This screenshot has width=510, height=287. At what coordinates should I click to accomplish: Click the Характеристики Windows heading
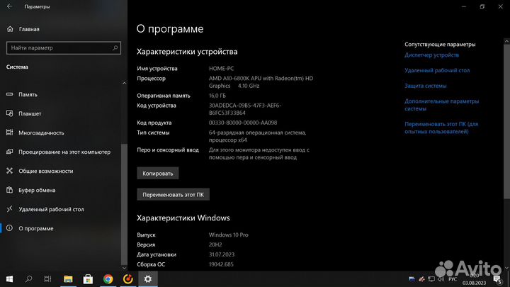pos(183,218)
